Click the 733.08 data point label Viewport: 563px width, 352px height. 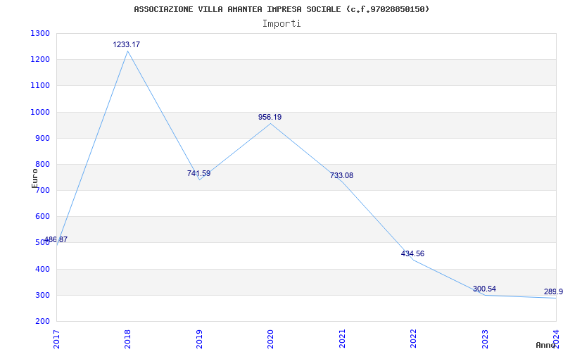[x=341, y=175]
